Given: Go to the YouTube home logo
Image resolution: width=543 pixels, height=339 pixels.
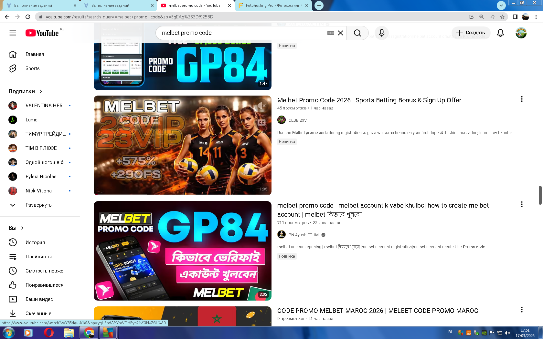Looking at the screenshot, I should click(x=42, y=33).
